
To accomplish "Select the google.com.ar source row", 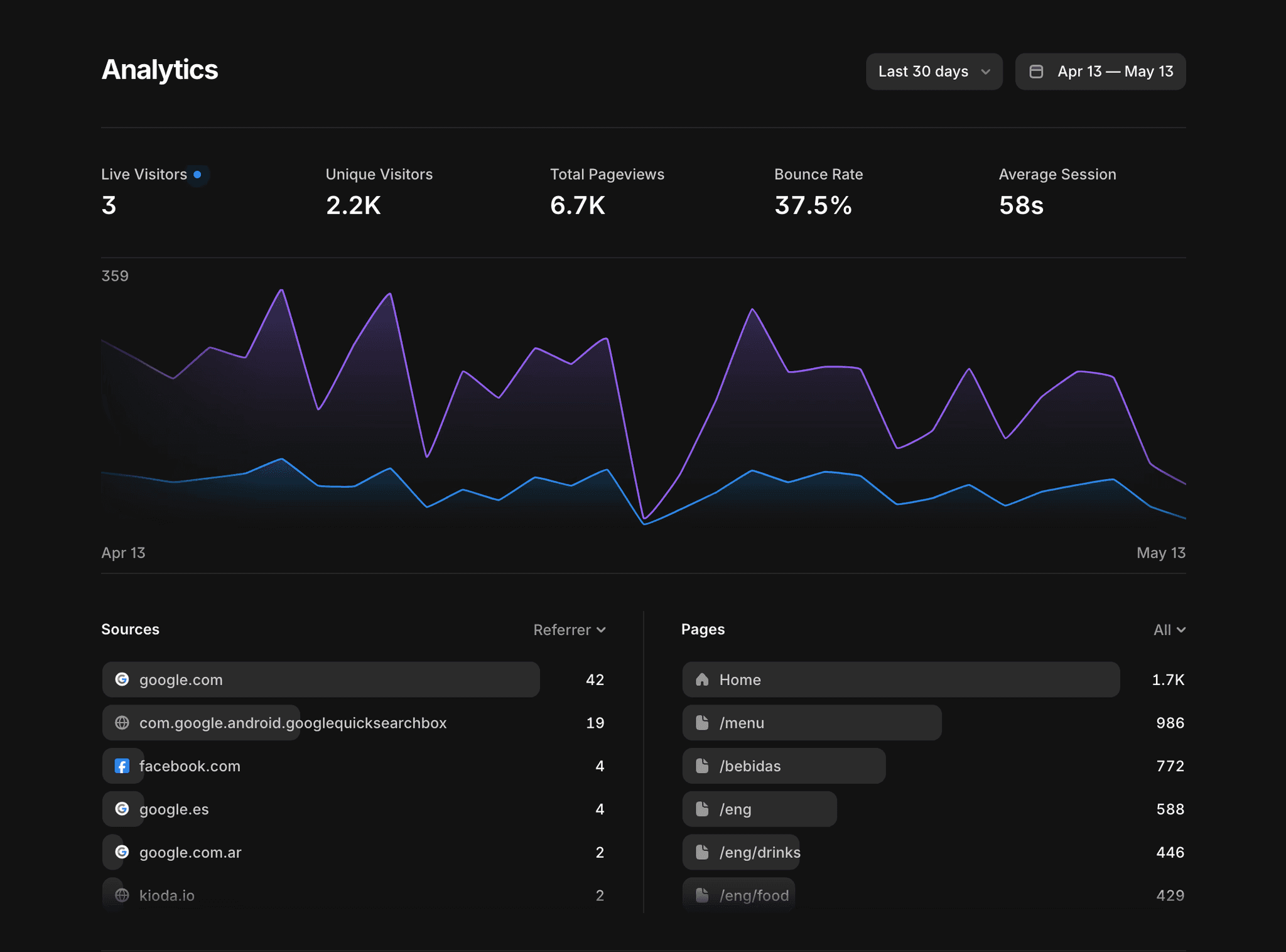I will [x=354, y=852].
